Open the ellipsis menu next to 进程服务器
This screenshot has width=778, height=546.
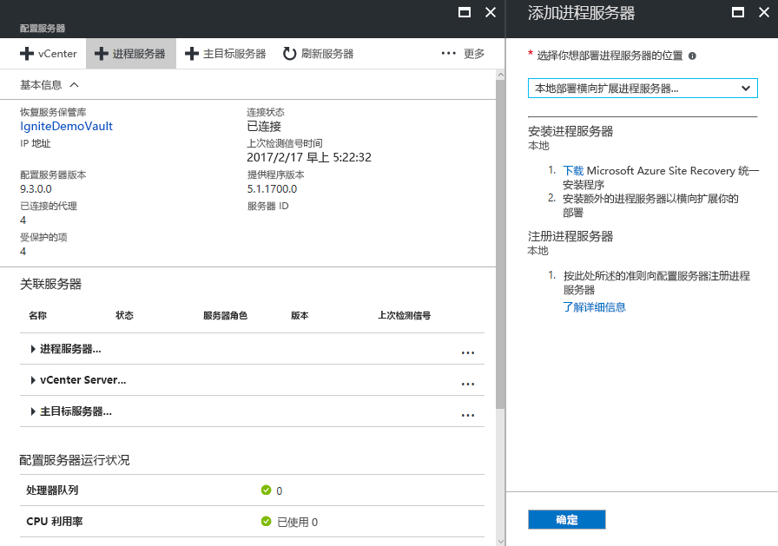point(468,352)
